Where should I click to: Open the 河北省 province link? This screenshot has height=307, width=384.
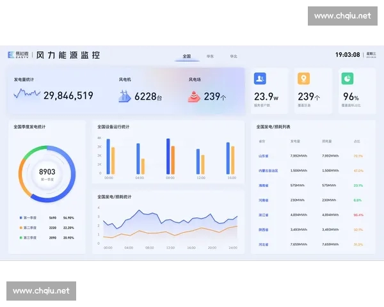(x=263, y=244)
